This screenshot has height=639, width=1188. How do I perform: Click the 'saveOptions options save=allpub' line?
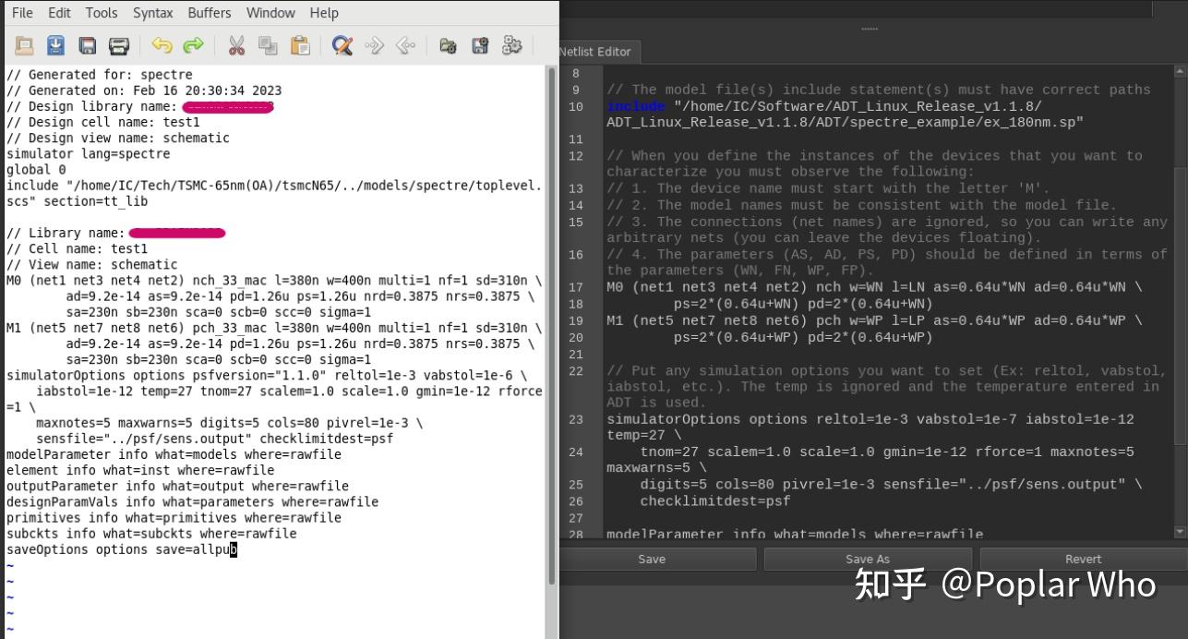pyautogui.click(x=122, y=549)
